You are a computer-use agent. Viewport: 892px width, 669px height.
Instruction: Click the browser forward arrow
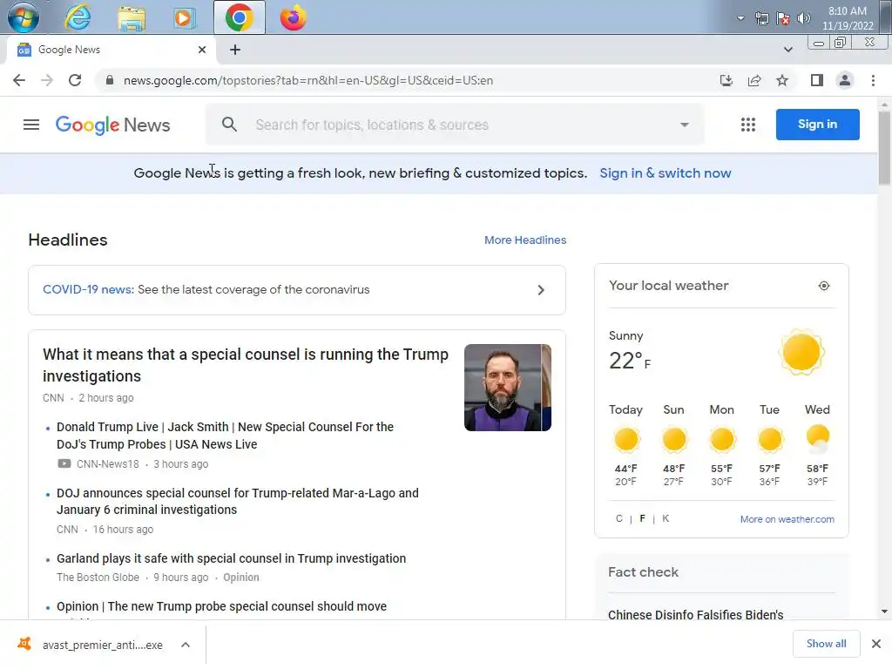point(47,80)
